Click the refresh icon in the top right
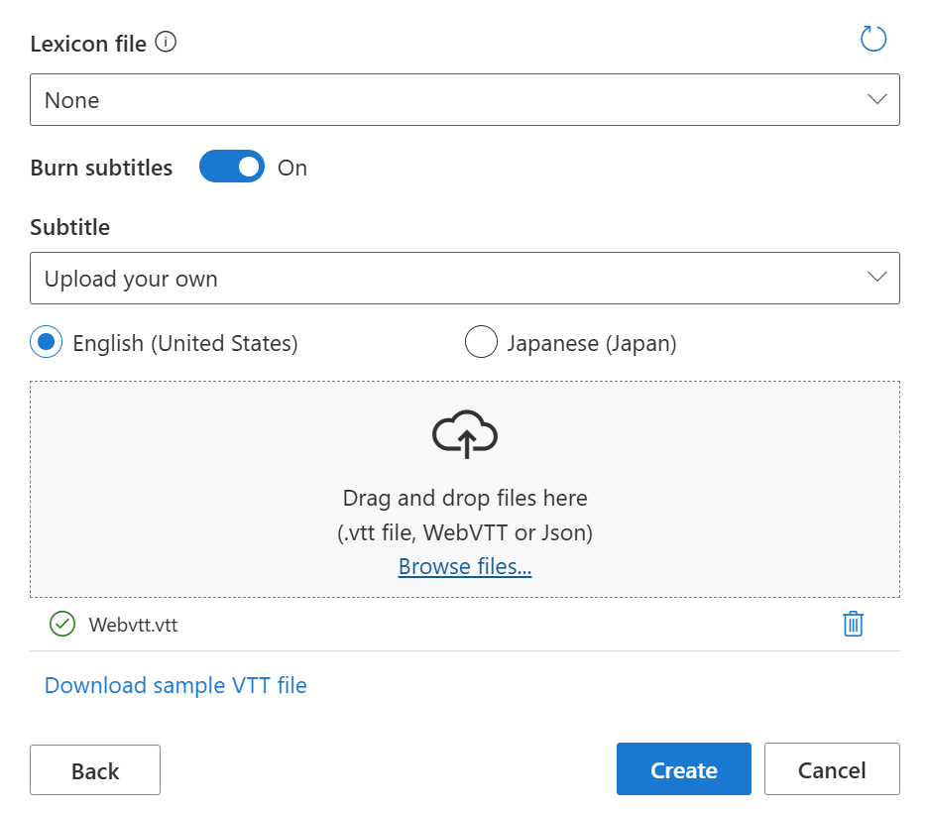The height and width of the screenshot is (814, 927). [x=873, y=39]
